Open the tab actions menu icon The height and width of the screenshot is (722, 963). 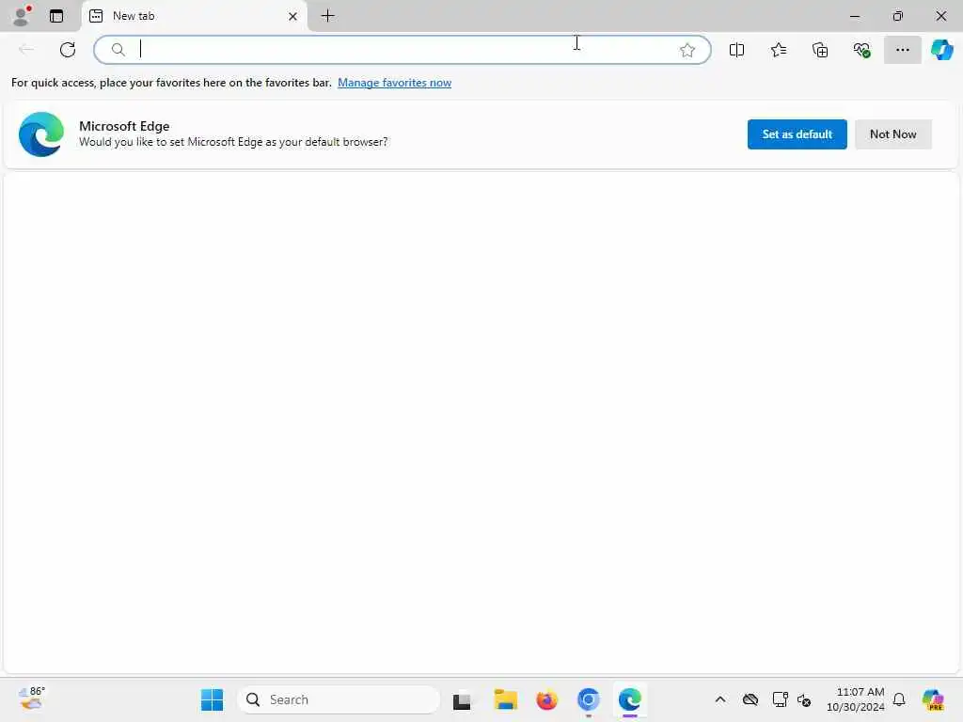pyautogui.click(x=56, y=16)
